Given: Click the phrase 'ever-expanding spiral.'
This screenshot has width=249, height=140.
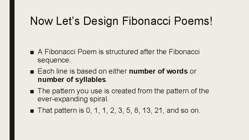Looking at the screenshot, I should [x=73, y=99].
